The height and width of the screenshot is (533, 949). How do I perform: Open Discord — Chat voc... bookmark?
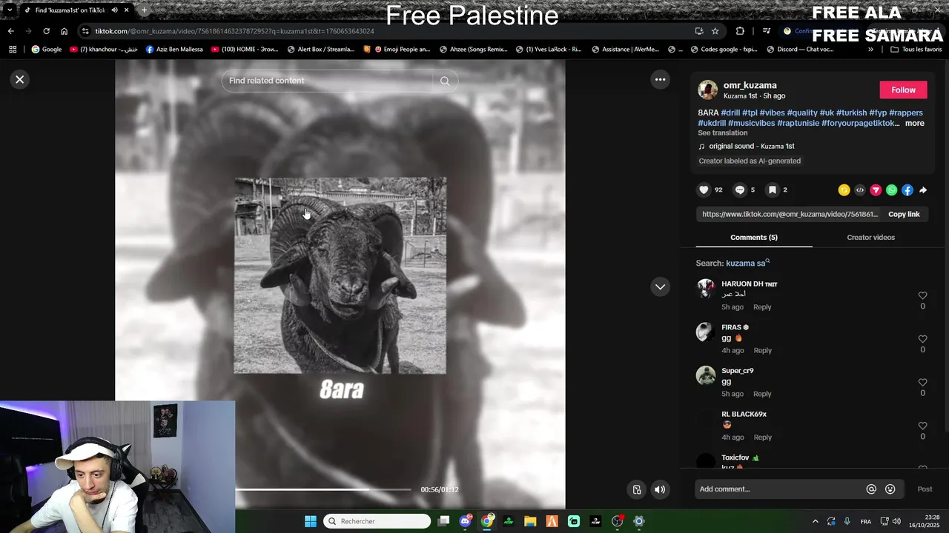click(800, 50)
